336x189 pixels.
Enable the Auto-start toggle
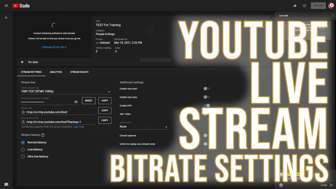[206, 88]
